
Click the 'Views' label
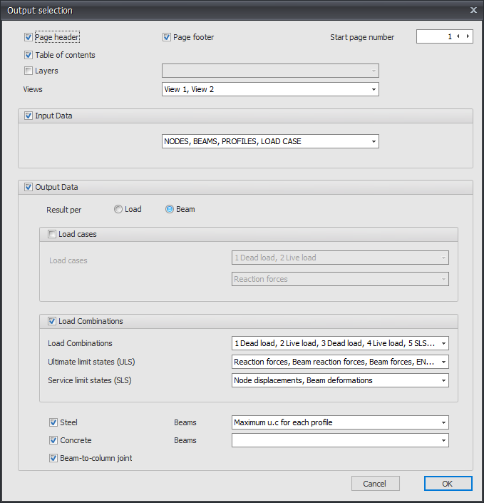(33, 89)
